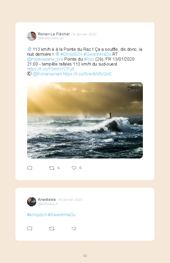Open Anastasia's profile avatar
This screenshot has height=263, width=170.
click(x=32, y=202)
